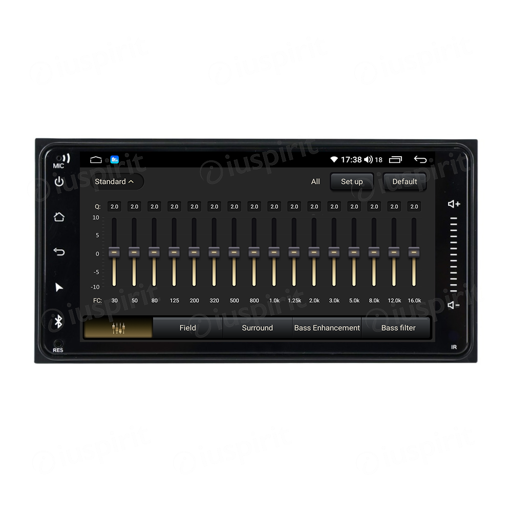Tap the Q value box for 16.0k

click(414, 206)
